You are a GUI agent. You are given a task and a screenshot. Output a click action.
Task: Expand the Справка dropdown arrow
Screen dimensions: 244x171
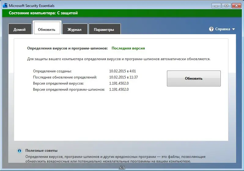233,29
